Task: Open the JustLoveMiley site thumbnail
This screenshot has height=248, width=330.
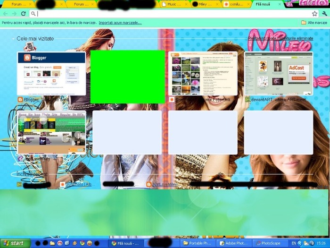Action: click(x=51, y=132)
